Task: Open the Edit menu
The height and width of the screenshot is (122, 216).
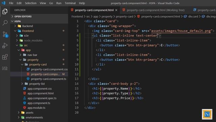Action: [x=19, y=3]
